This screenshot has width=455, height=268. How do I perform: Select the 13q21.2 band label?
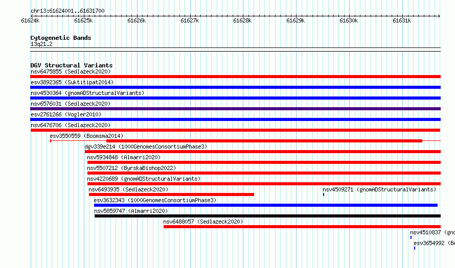[x=41, y=44]
